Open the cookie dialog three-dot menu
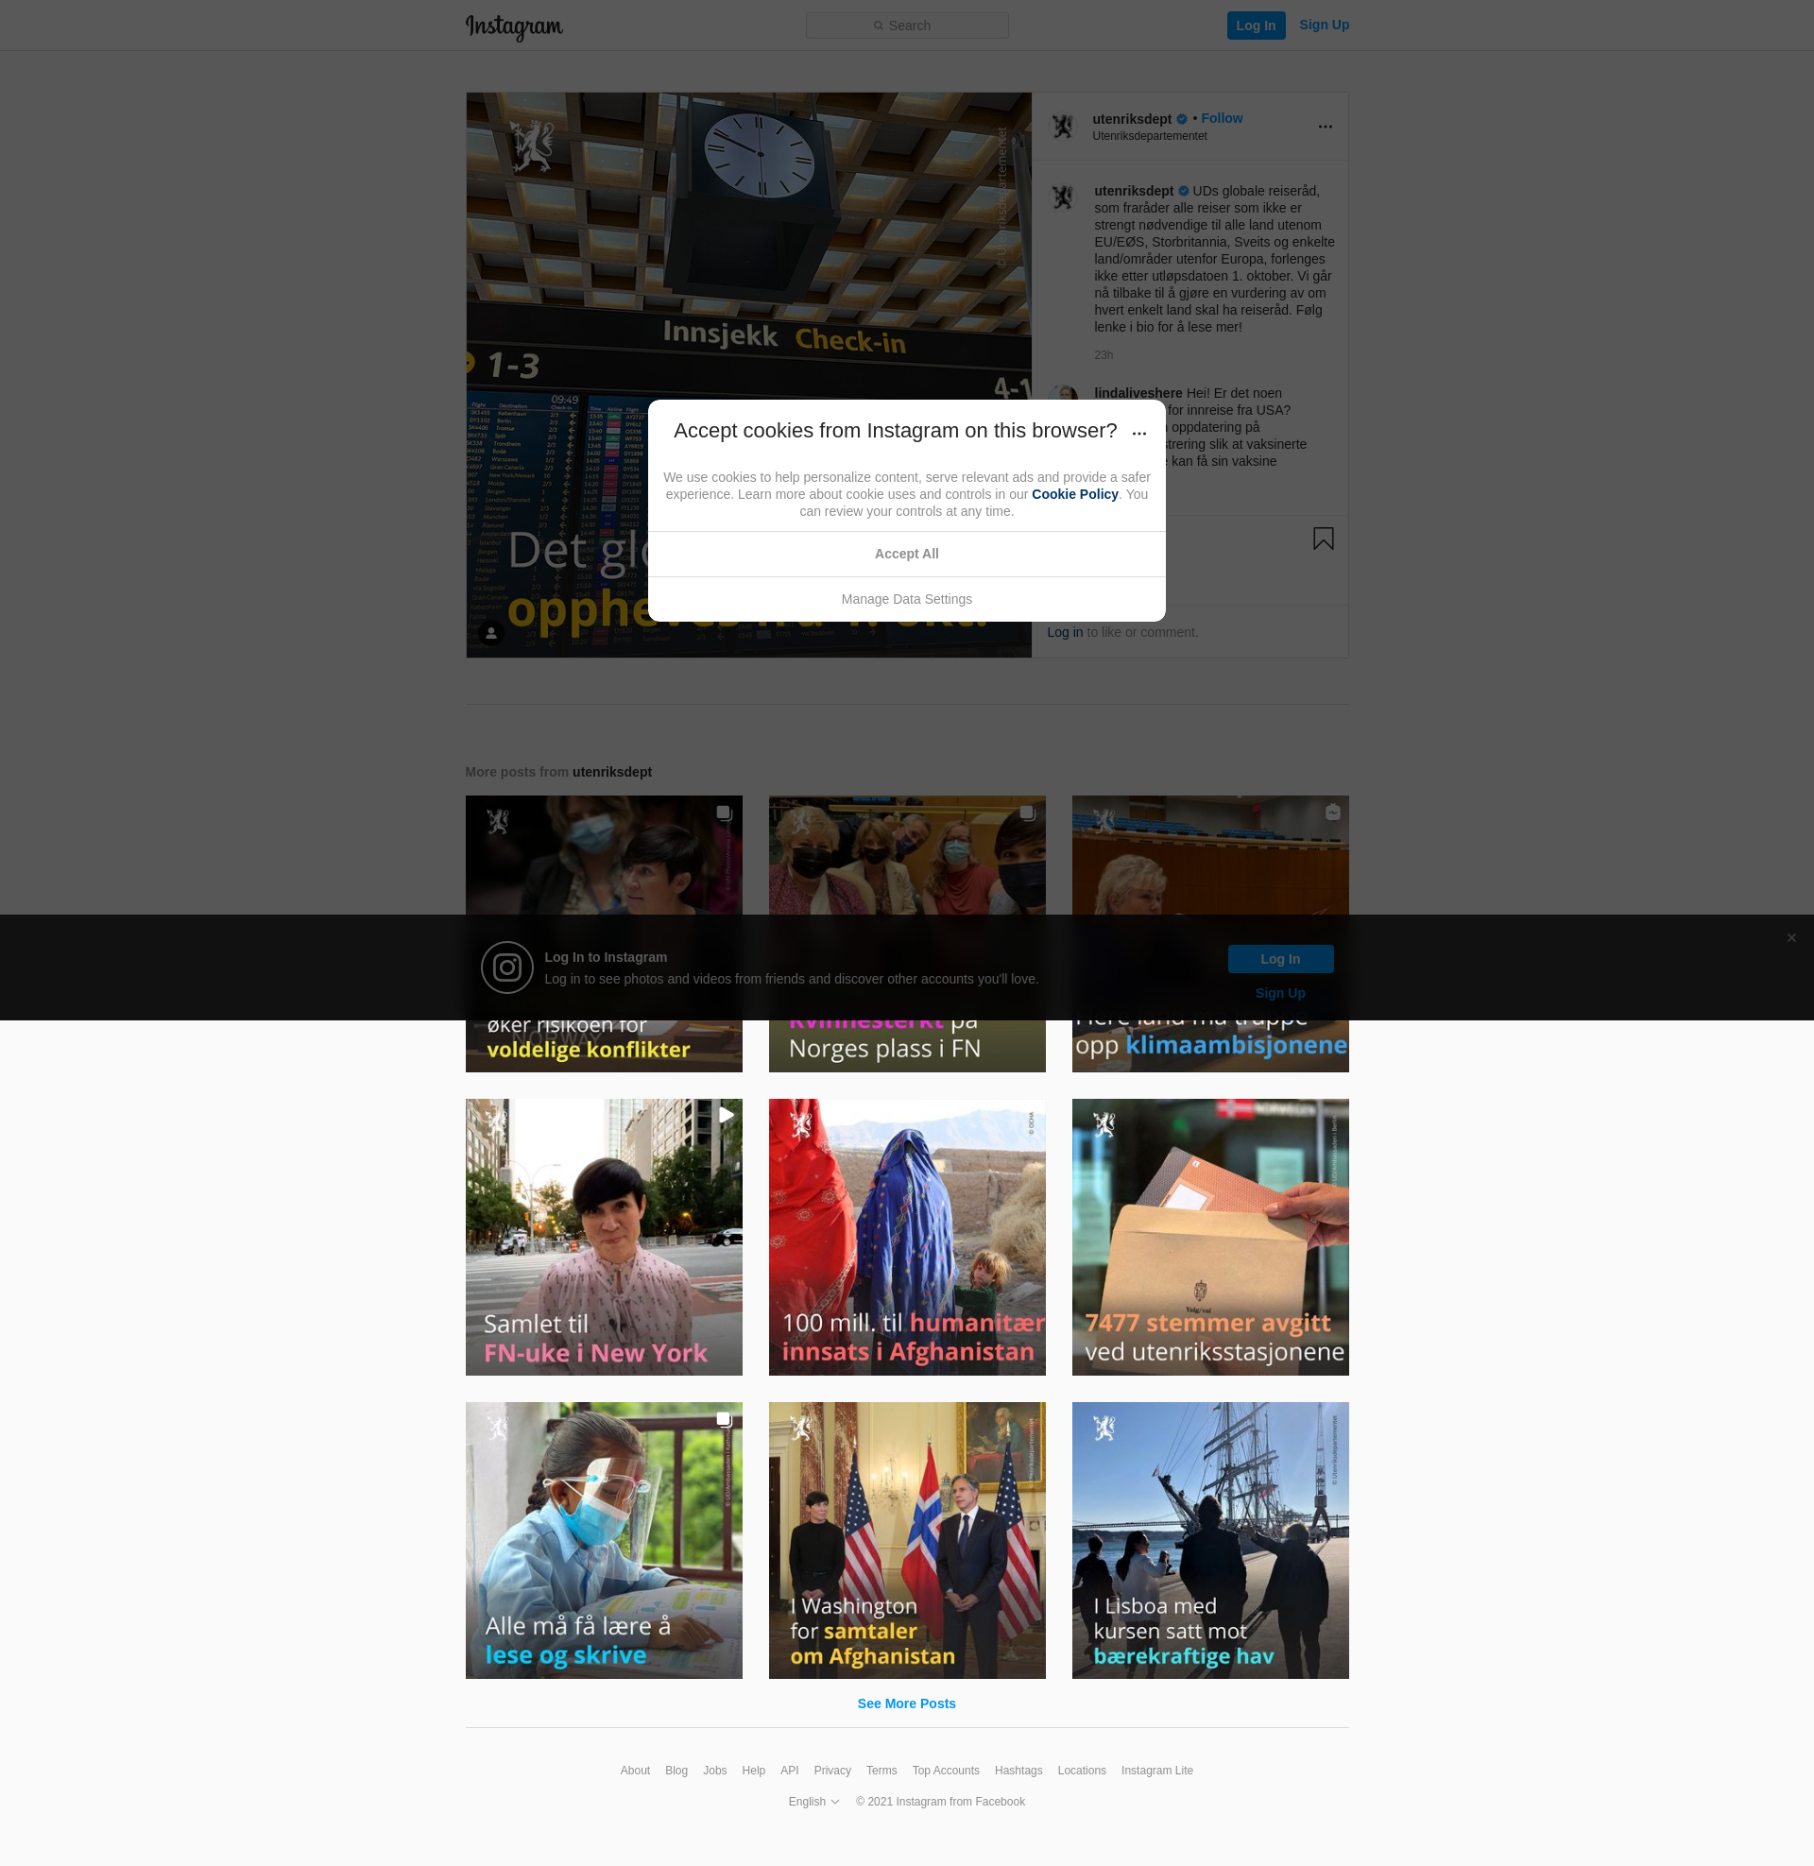The height and width of the screenshot is (1866, 1814). tap(1138, 433)
